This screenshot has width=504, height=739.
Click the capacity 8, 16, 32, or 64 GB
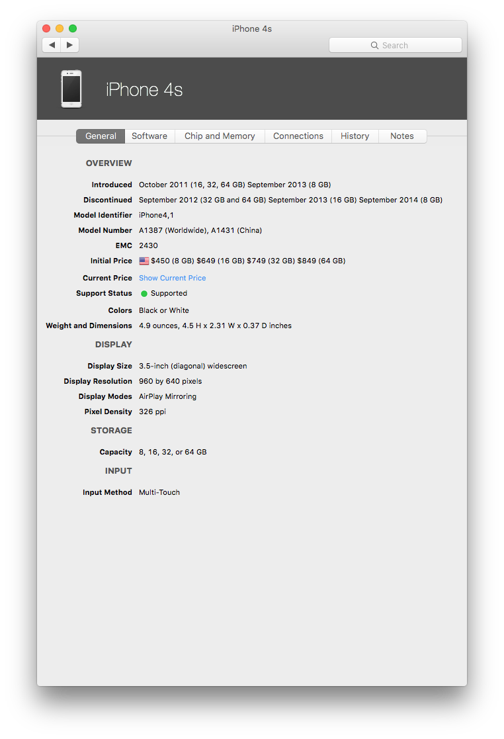click(173, 452)
